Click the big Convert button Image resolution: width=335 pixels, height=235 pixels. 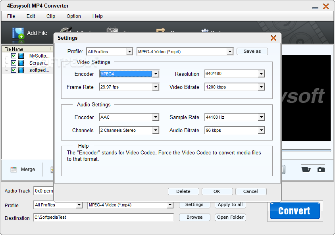point(295,211)
